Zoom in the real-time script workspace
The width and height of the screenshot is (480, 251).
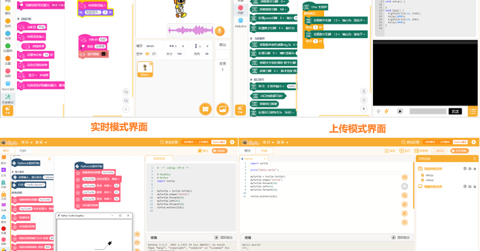[126, 92]
